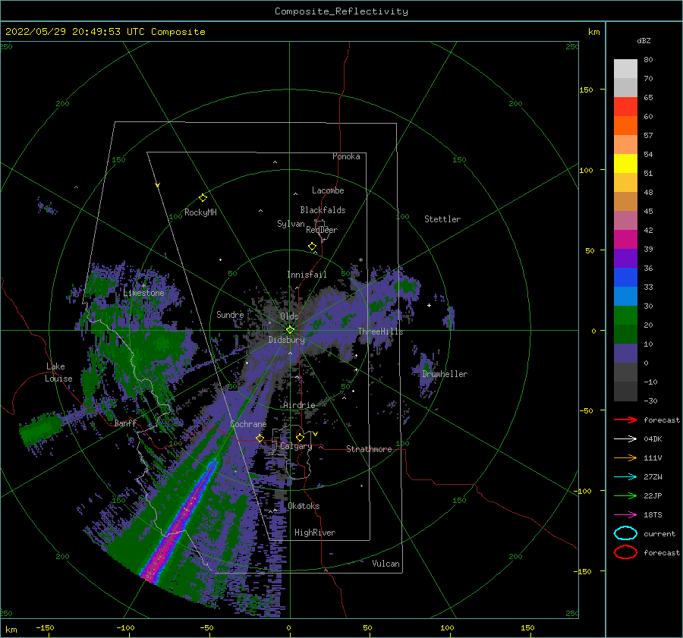Click the Airdrie city label
Screen dimensions: 683x638
click(299, 405)
